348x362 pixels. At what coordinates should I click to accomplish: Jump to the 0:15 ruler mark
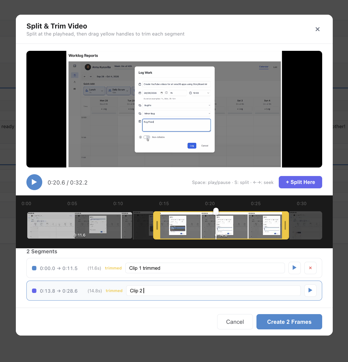pyautogui.click(x=164, y=203)
